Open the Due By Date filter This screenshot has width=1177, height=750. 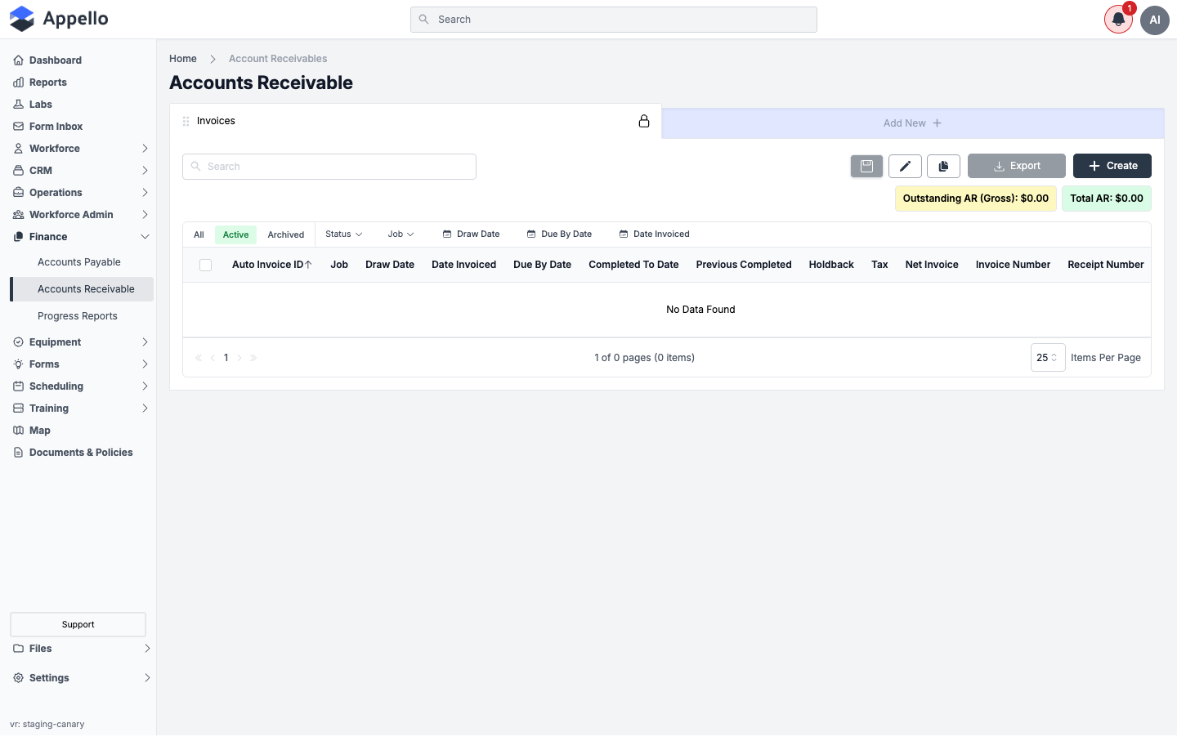click(559, 234)
